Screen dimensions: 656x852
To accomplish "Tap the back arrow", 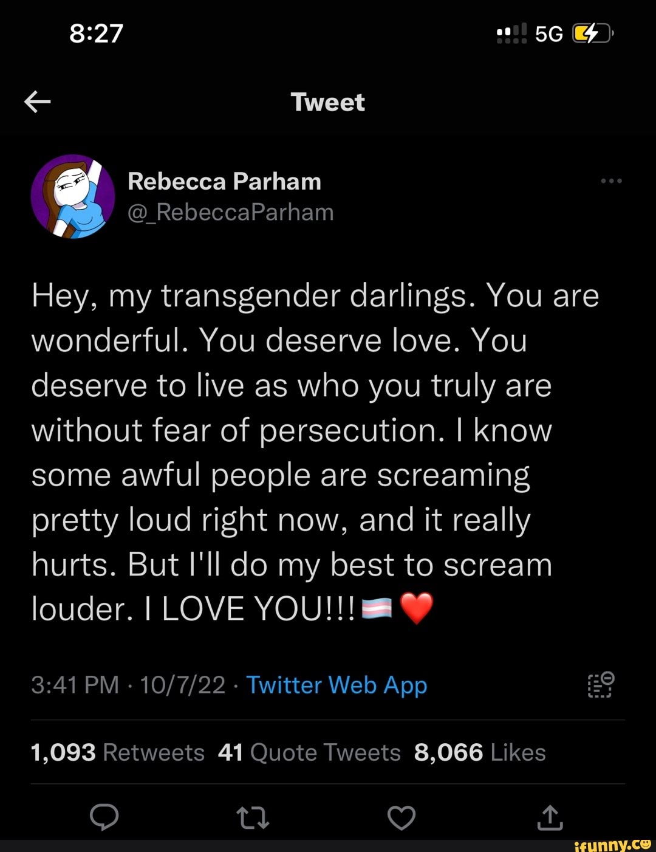I will click(37, 102).
